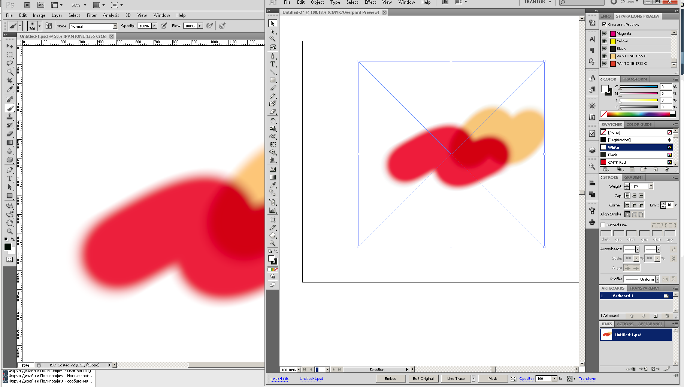
Task: Select Illustrator's Type tool
Action: coord(273,64)
